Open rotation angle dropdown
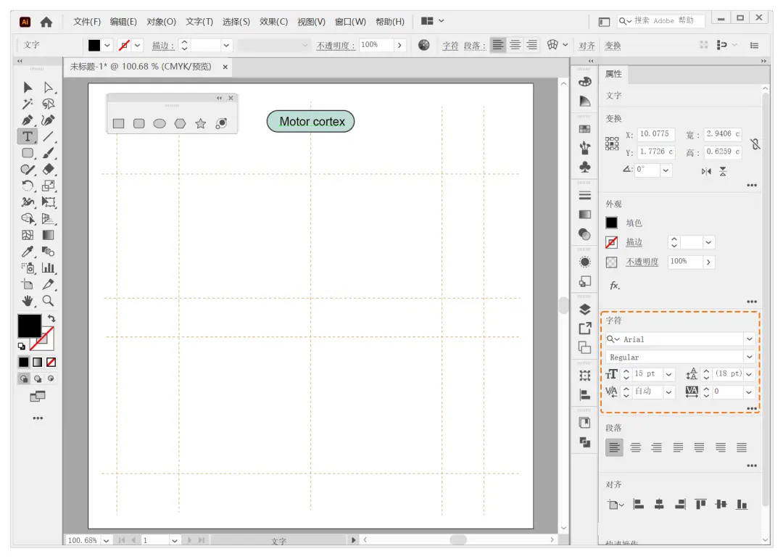This screenshot has height=559, width=783. tap(666, 170)
